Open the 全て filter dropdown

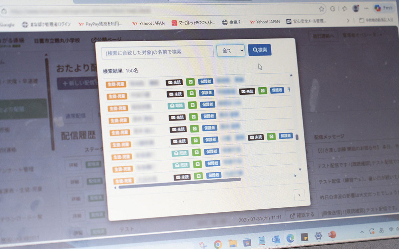coord(231,50)
